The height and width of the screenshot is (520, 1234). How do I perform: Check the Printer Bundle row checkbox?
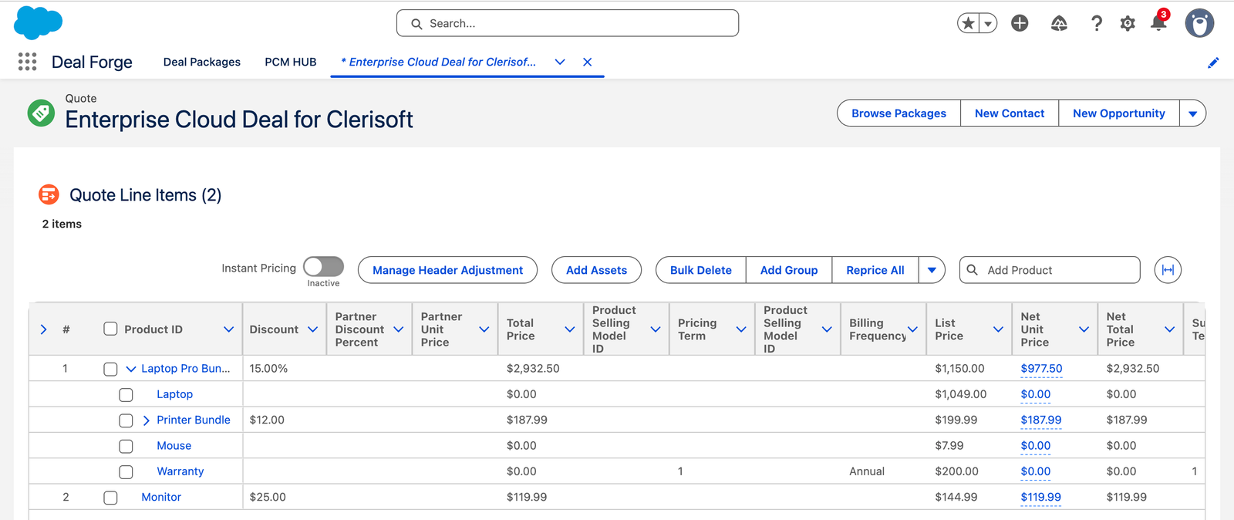(126, 420)
